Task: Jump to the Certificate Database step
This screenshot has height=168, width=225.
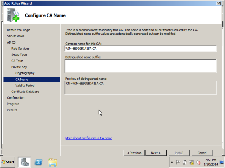Action: coord(25,92)
